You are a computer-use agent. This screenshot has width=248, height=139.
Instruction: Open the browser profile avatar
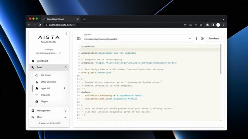tap(218, 25)
